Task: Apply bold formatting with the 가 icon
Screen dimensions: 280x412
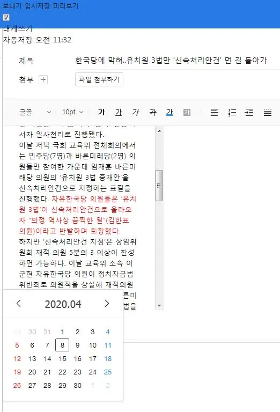Action: (101, 113)
